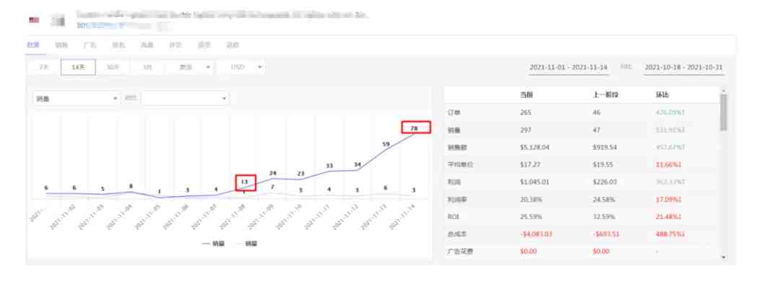
Task: Click the total cost change 488.75%
Action: coord(672,234)
